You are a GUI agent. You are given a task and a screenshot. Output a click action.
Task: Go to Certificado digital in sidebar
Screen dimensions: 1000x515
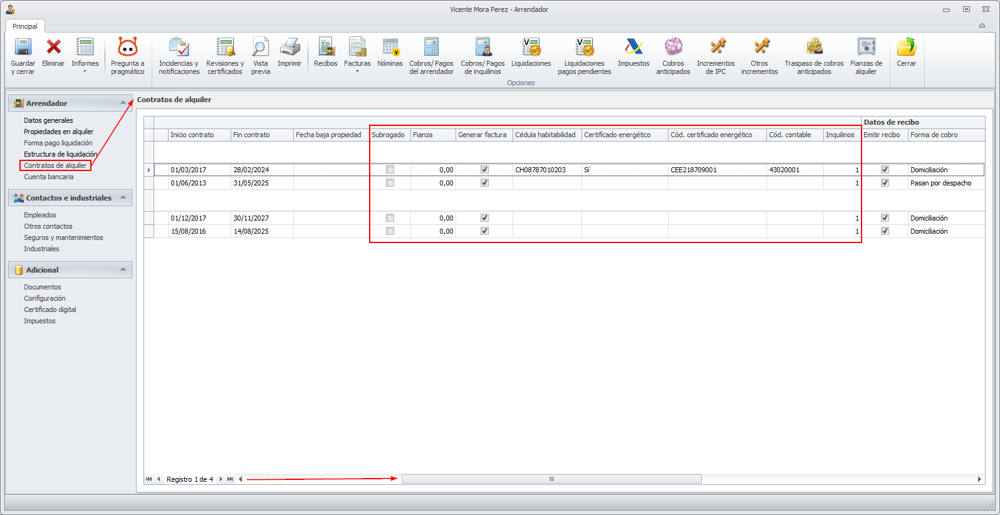[50, 310]
